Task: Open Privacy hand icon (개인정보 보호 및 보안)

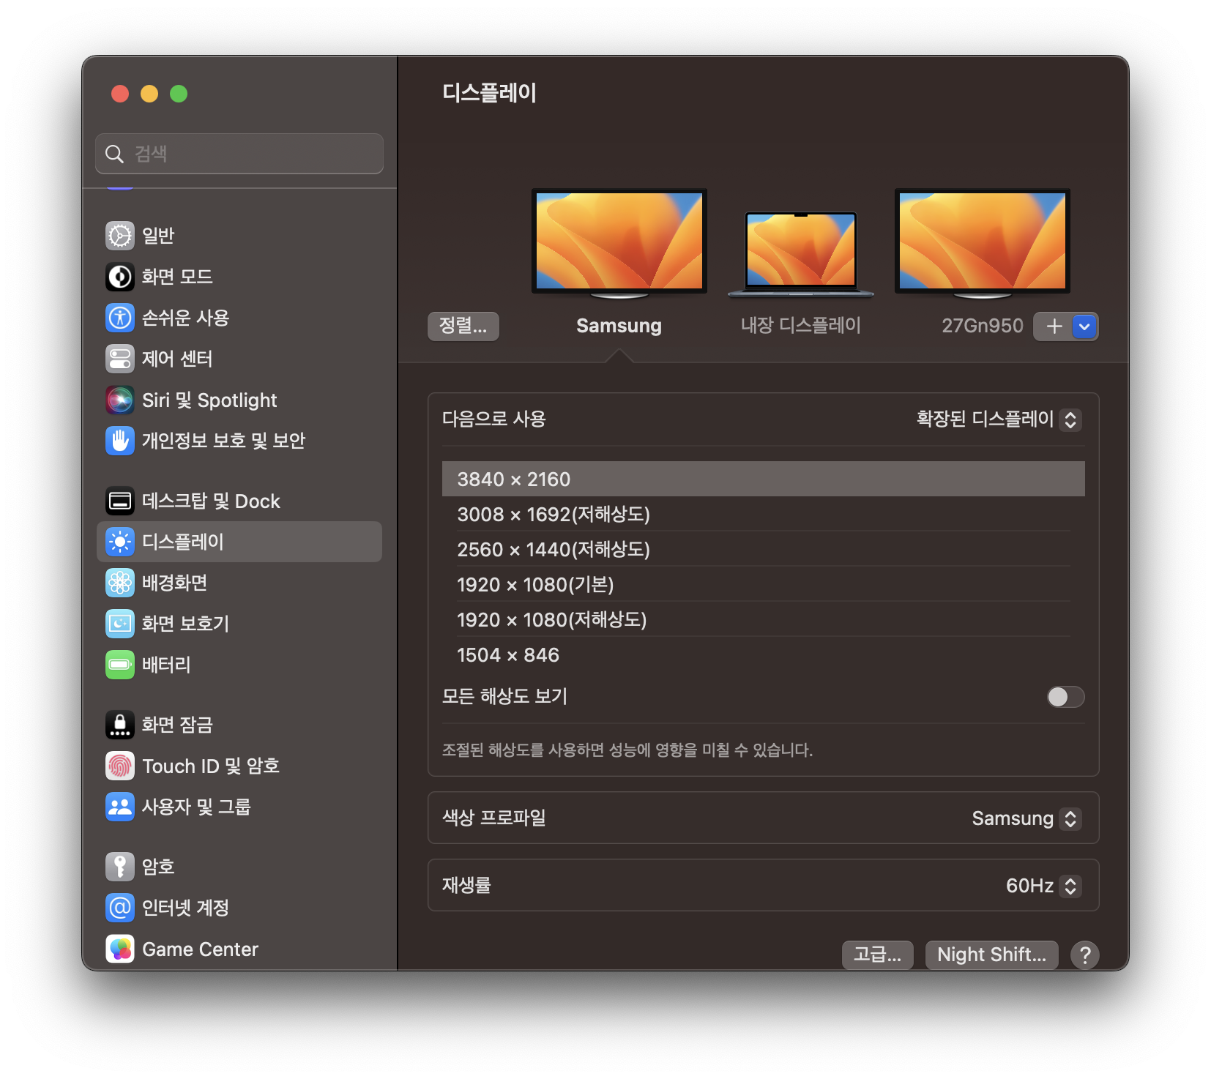Action: click(x=120, y=441)
